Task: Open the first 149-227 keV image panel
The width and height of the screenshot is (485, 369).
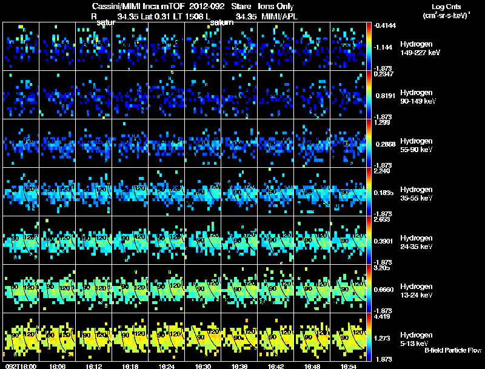Action: 21,47
